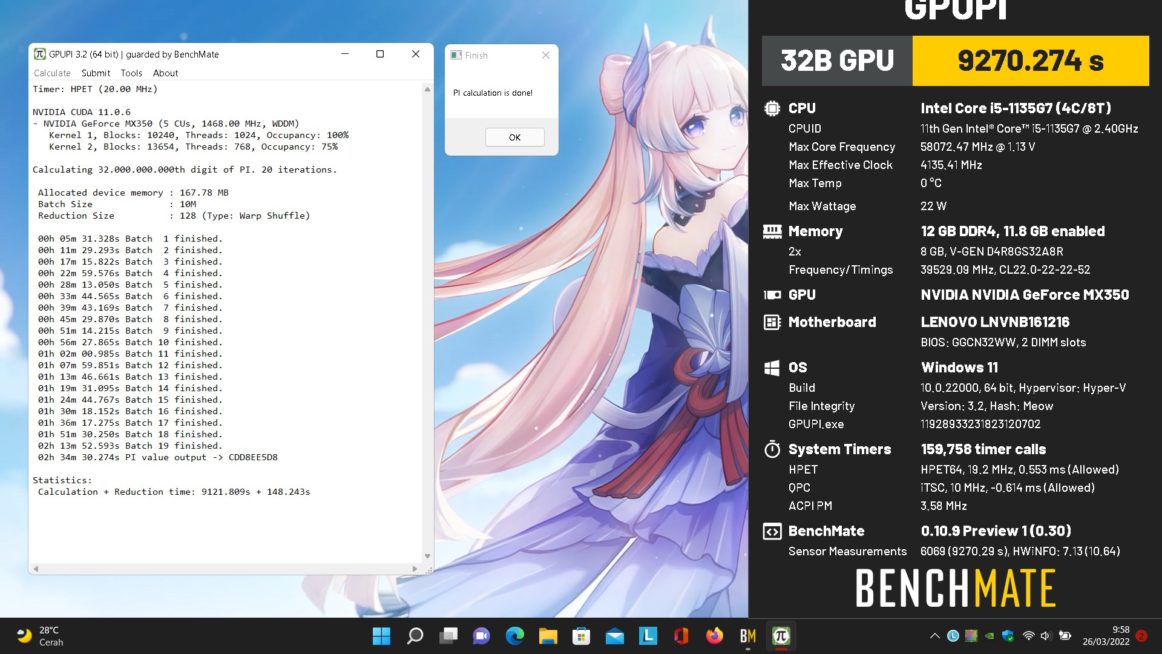1162x654 pixels.
Task: Open clock and calendar 9:58
Action: click(x=1106, y=636)
